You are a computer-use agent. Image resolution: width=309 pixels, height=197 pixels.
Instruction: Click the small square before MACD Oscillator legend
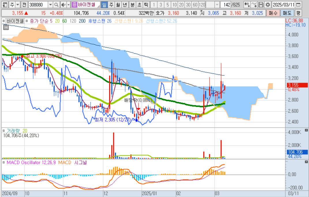click(x=3, y=162)
